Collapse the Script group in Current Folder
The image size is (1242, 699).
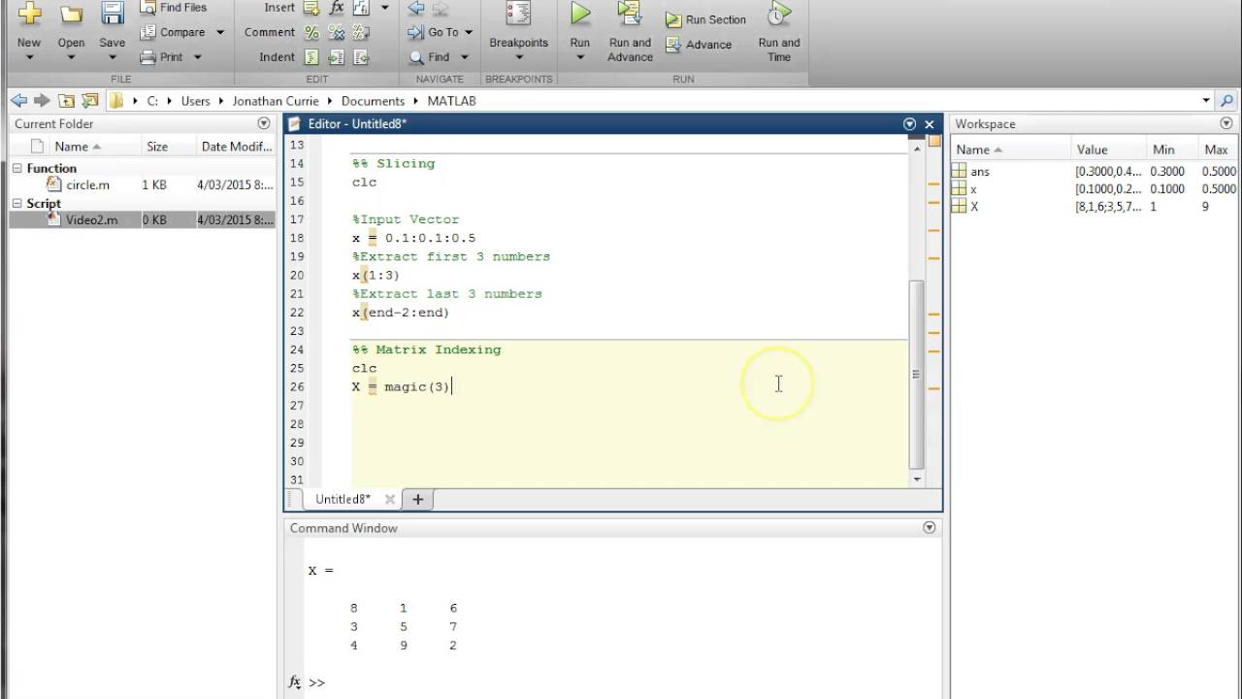click(16, 203)
